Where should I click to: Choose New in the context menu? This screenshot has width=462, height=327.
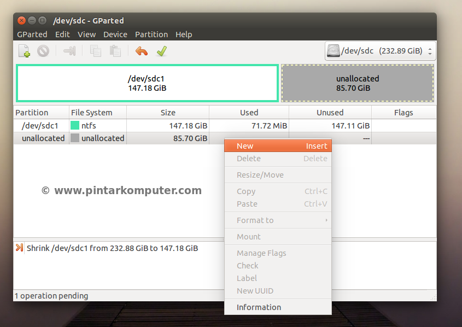(278, 146)
